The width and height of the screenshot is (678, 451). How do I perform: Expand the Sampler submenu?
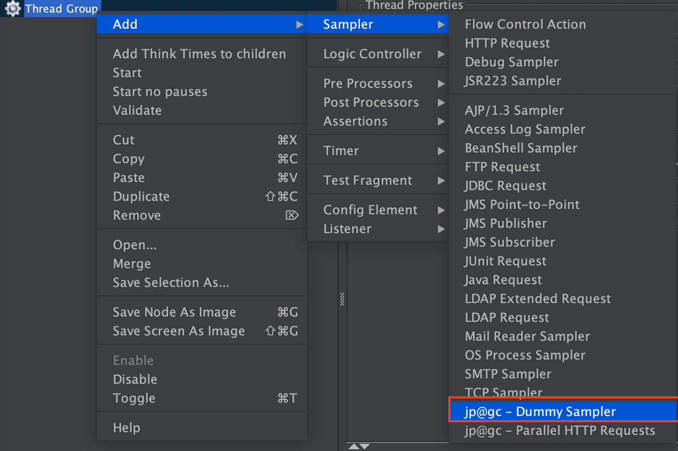(x=378, y=24)
